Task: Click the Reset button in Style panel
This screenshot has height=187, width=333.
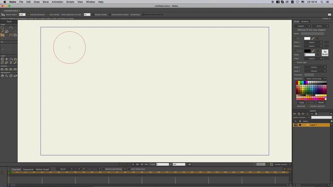Action: (x=321, y=102)
